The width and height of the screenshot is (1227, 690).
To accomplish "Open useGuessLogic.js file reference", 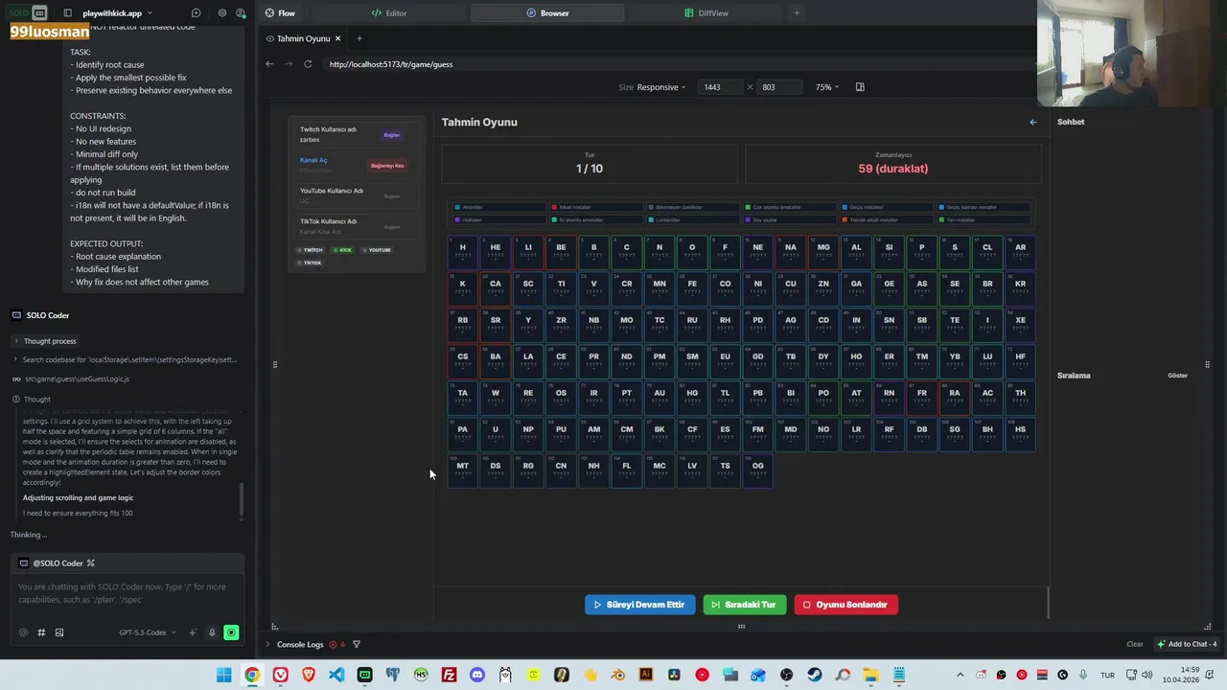I will pos(77,379).
